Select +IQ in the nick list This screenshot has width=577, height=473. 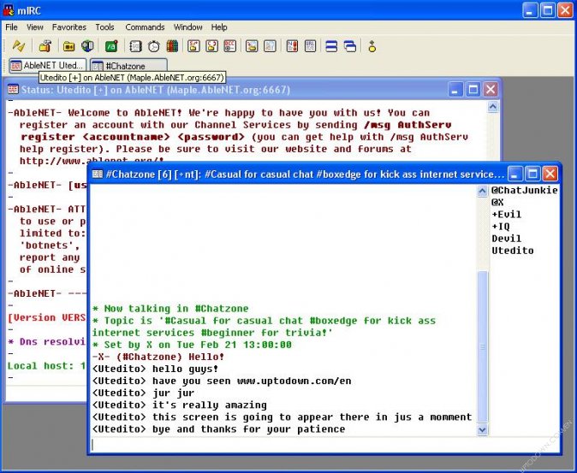[x=501, y=227]
